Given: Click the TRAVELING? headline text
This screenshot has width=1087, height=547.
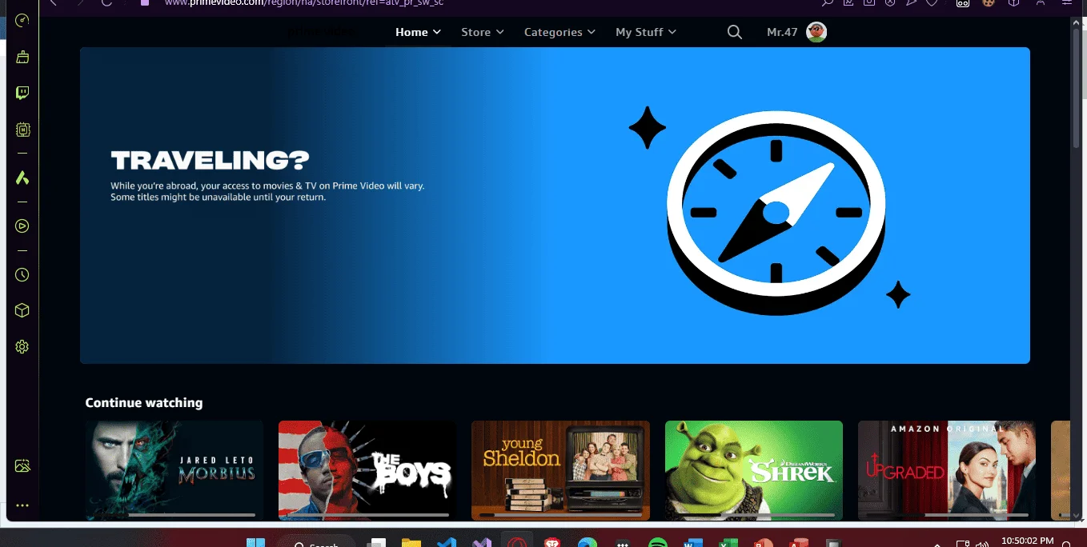Looking at the screenshot, I should coord(210,161).
